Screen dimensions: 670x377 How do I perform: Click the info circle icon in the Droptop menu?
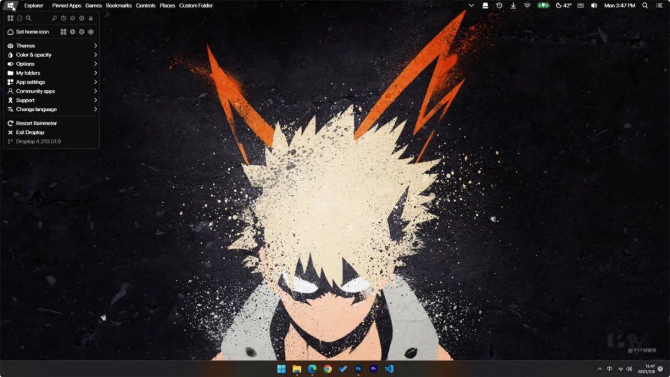click(x=82, y=19)
